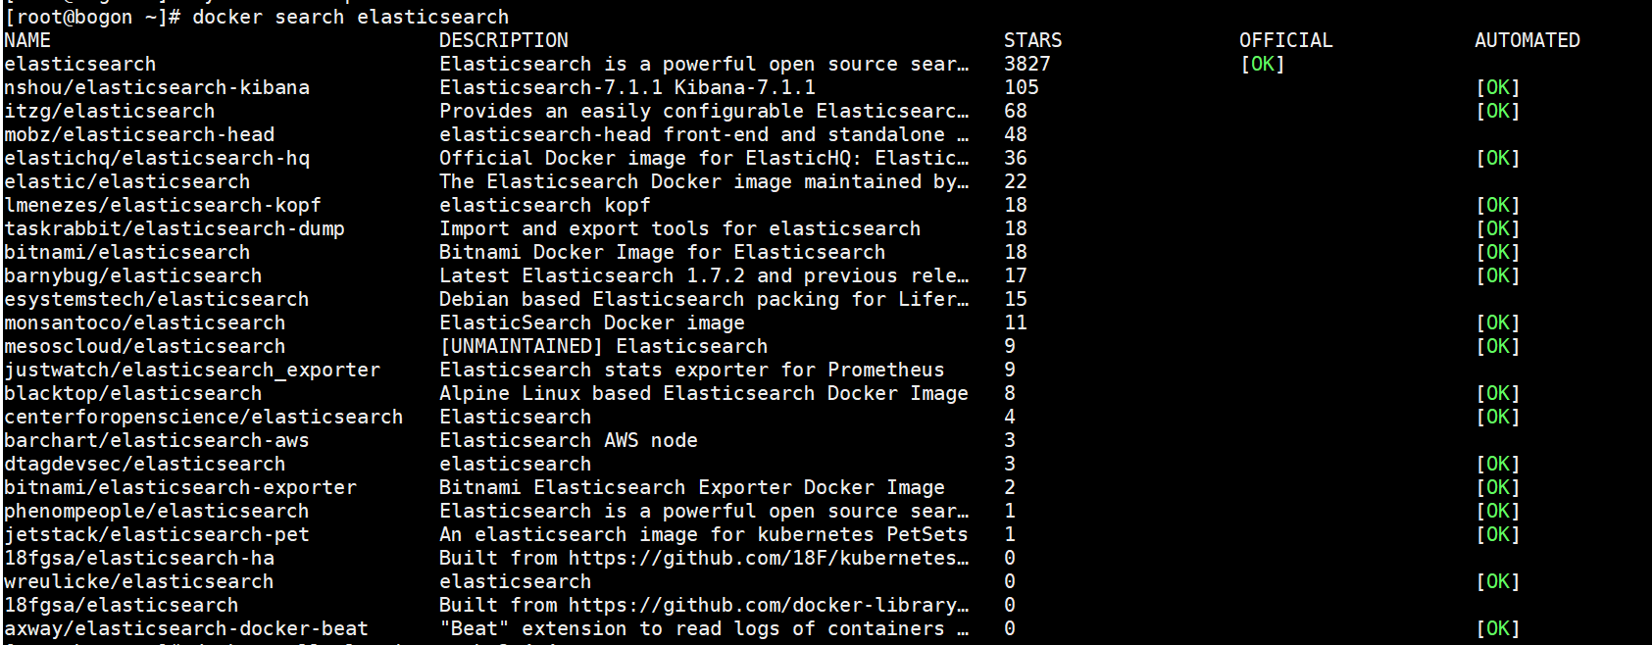Select the image name blacktop/elasticsearch
The height and width of the screenshot is (645, 1652).
tap(133, 393)
